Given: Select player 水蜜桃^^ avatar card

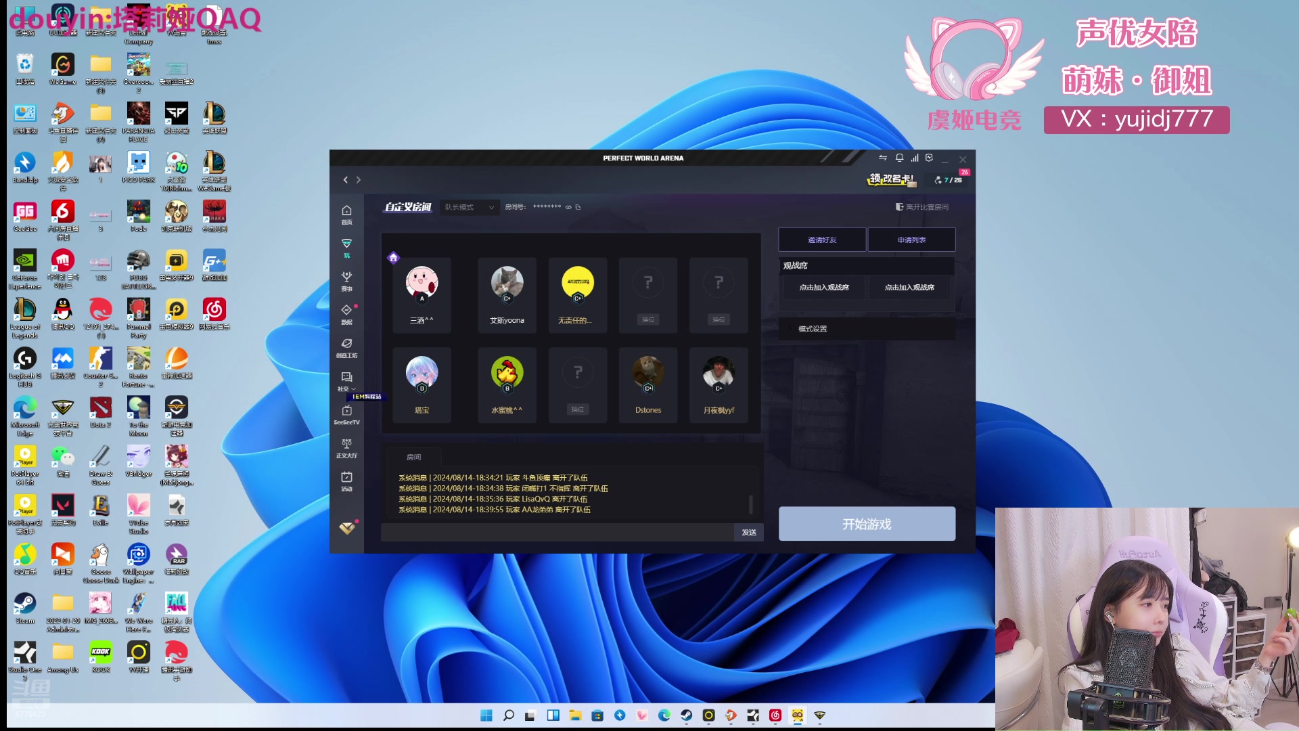Looking at the screenshot, I should (x=507, y=385).
